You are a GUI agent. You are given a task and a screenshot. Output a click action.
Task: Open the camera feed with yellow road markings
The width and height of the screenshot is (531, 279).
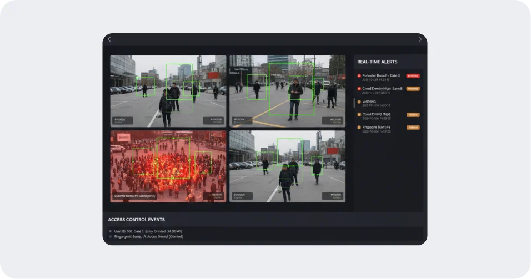pyautogui.click(x=288, y=92)
